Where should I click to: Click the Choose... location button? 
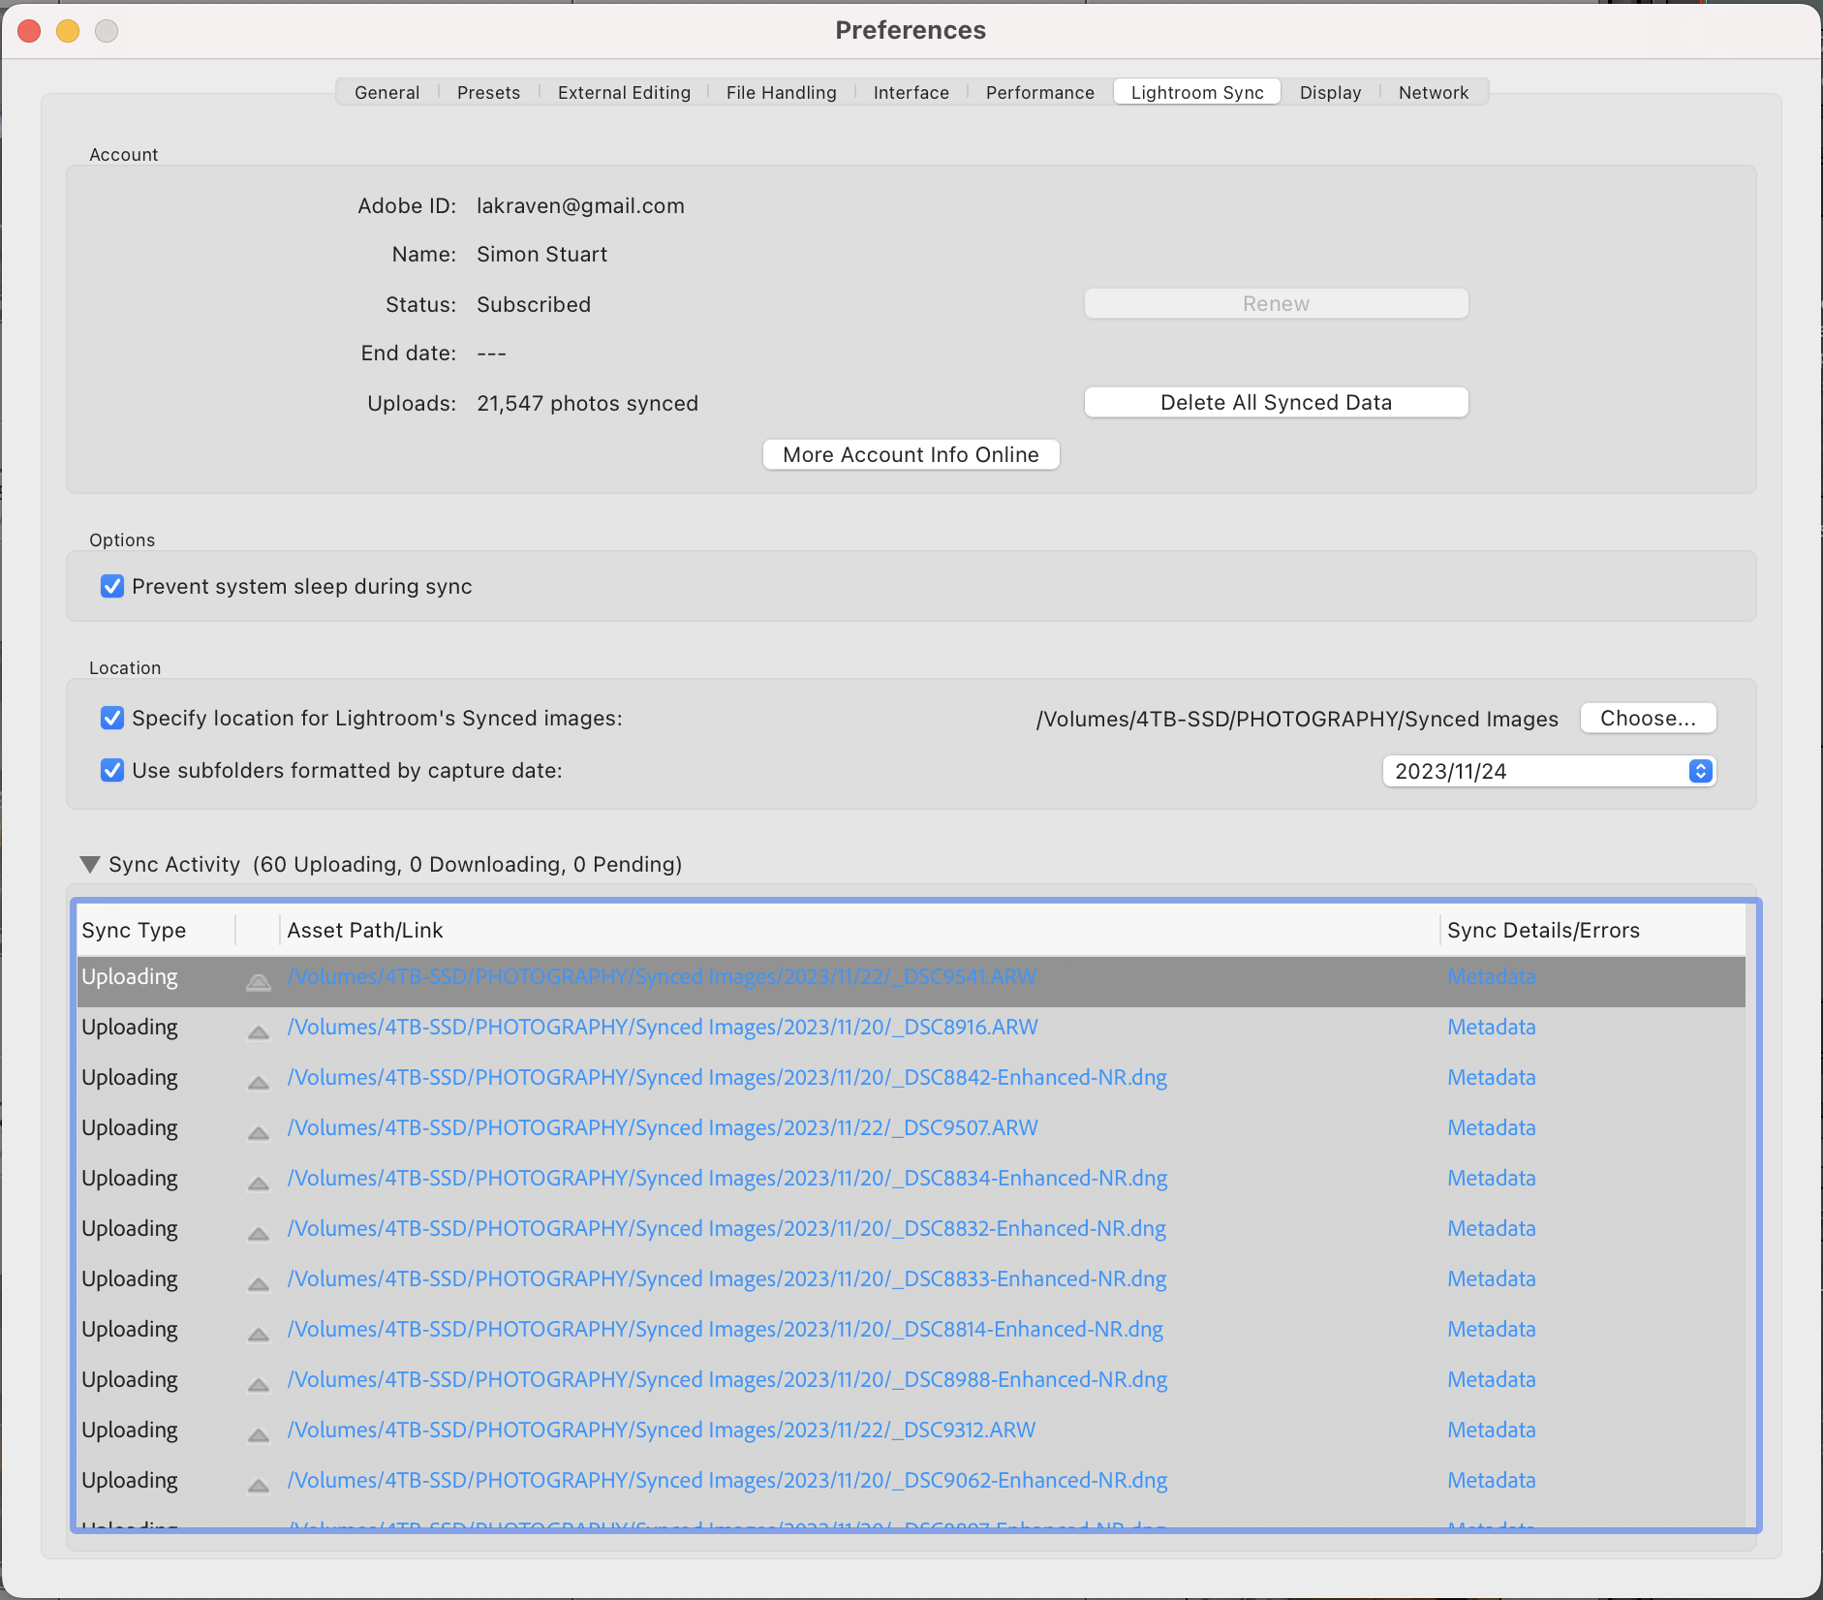[x=1649, y=719]
